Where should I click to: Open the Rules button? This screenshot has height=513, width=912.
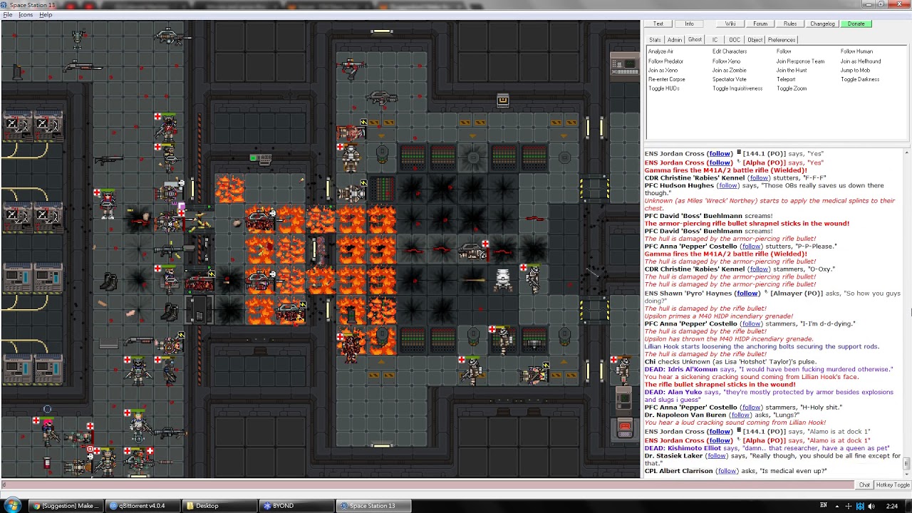pyautogui.click(x=790, y=24)
